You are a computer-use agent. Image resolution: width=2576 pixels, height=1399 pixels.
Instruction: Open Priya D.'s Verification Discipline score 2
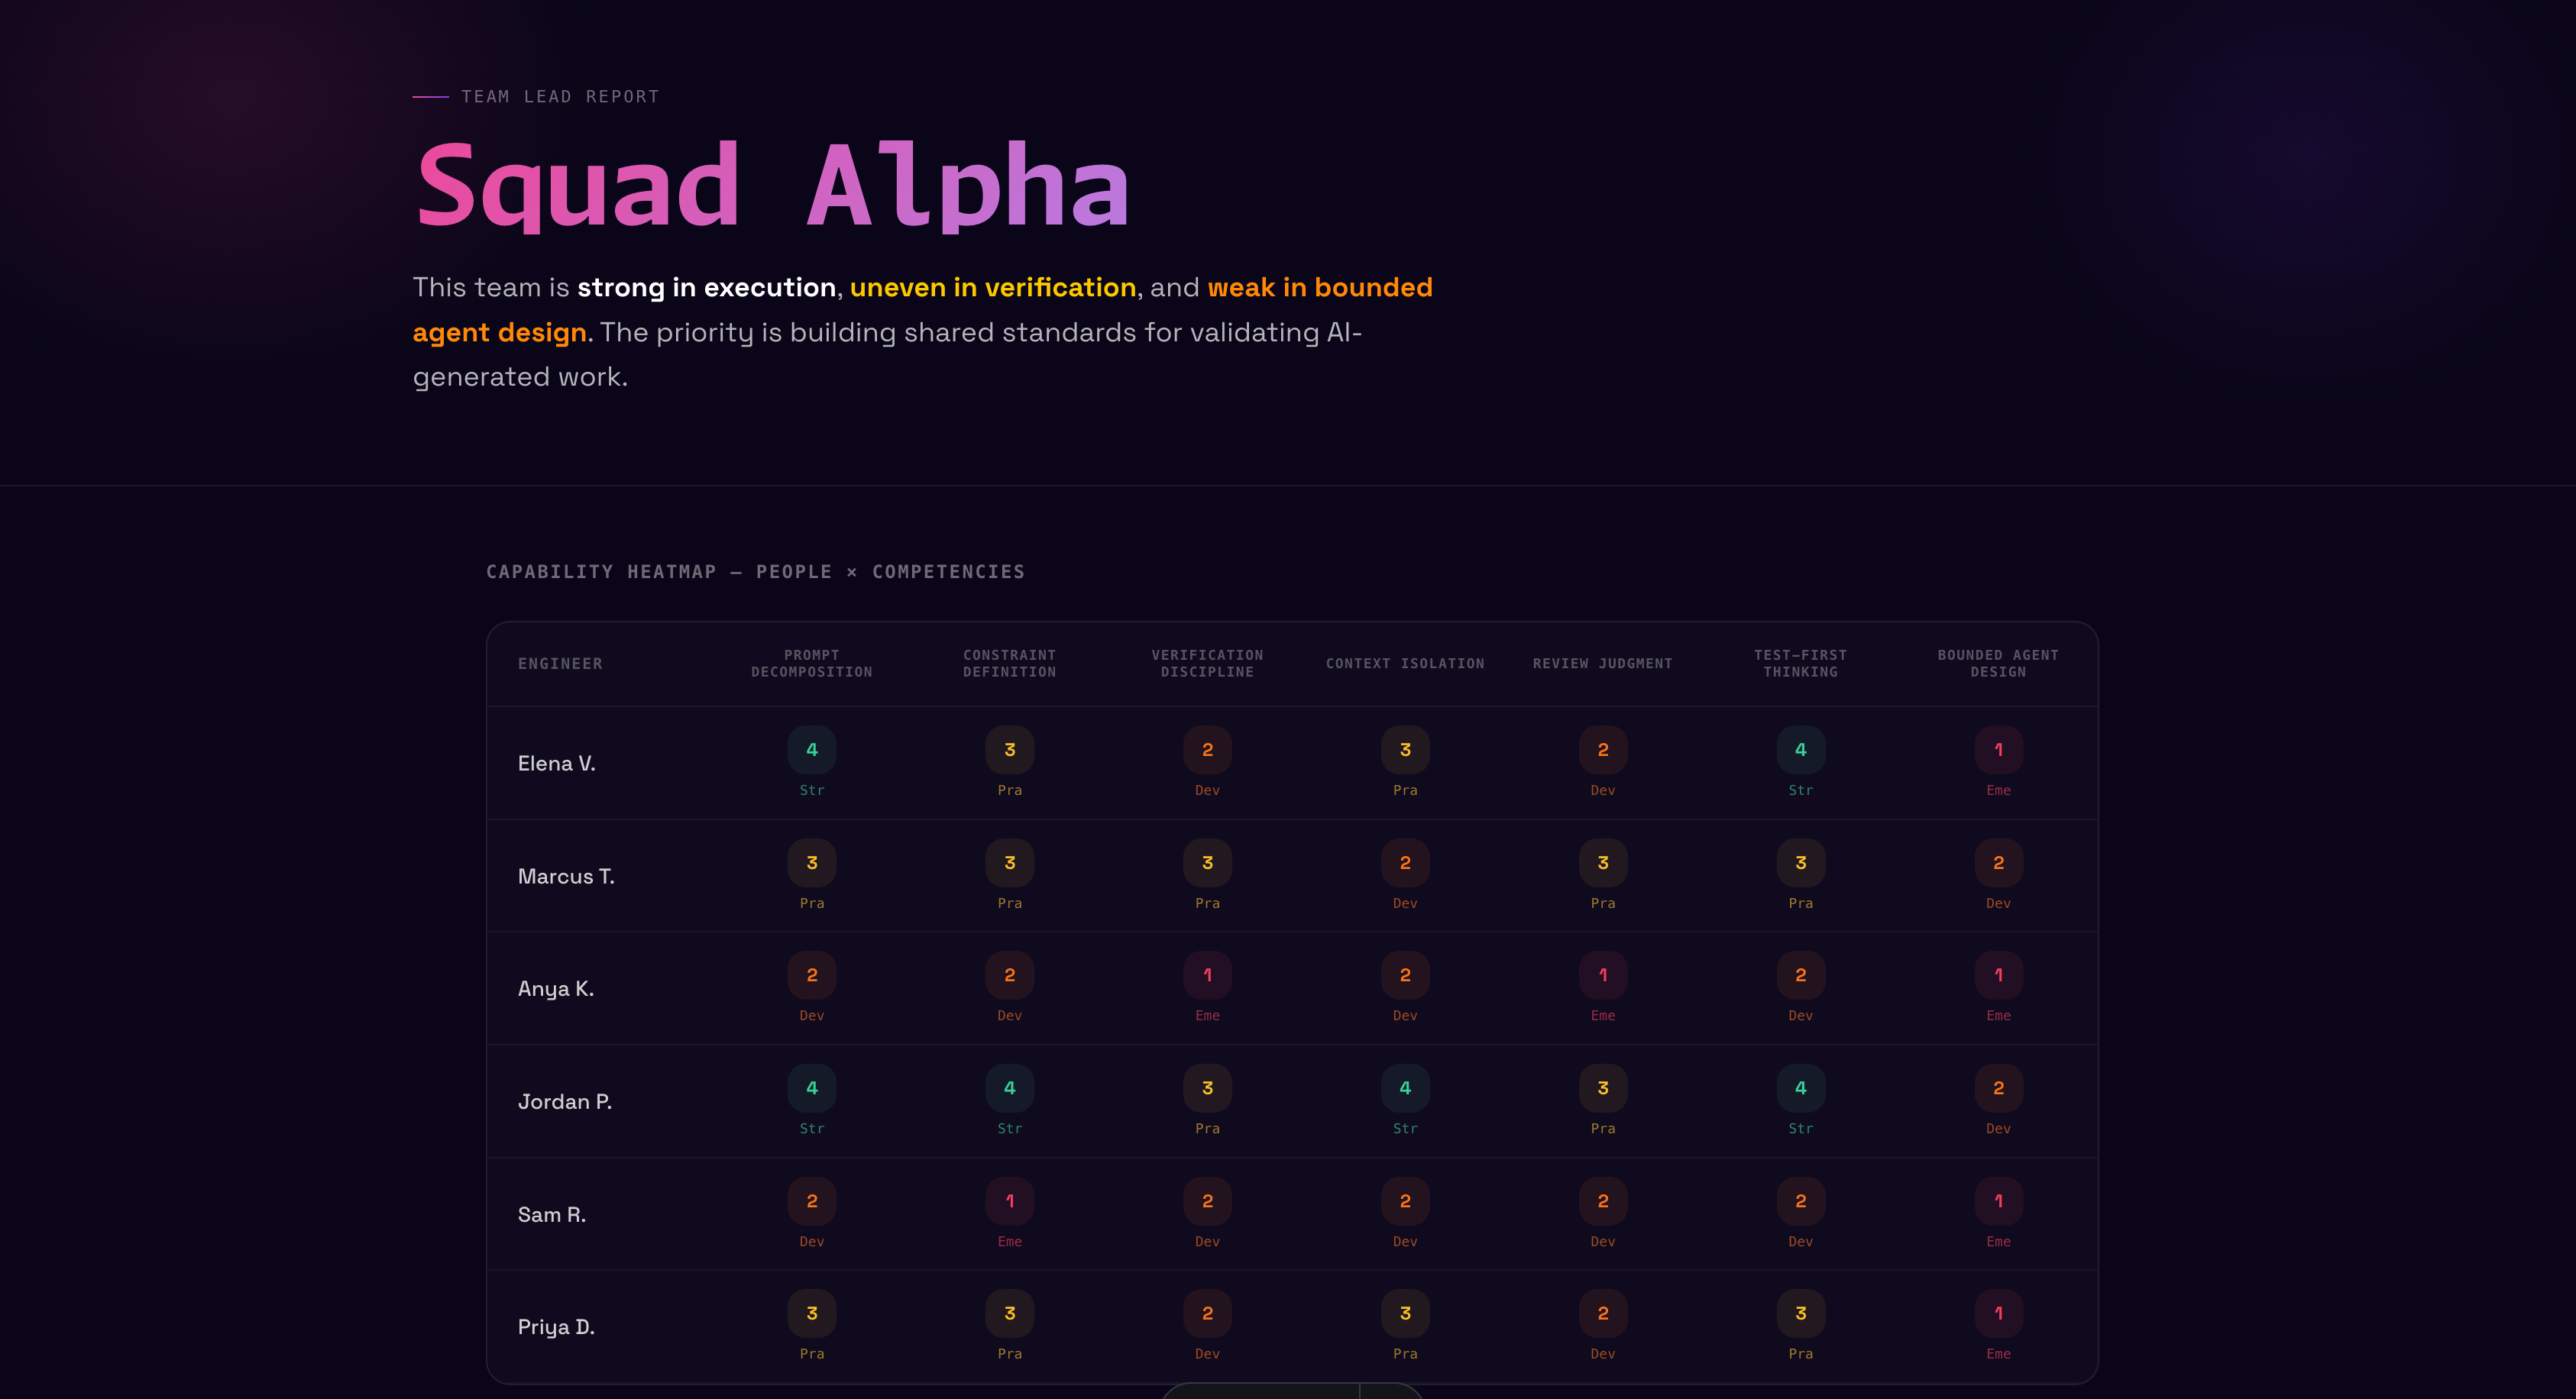tap(1207, 1313)
